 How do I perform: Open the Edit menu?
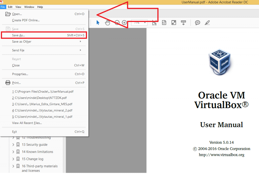[10, 7]
